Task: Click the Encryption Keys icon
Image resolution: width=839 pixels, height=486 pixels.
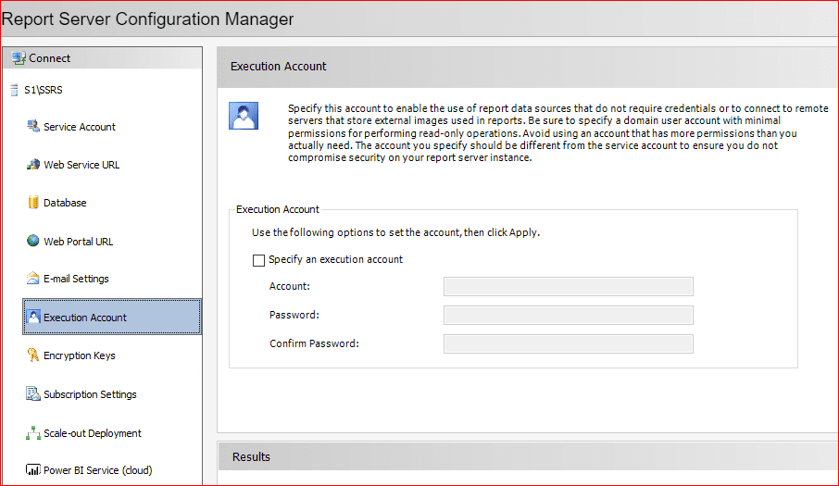Action: tap(33, 355)
